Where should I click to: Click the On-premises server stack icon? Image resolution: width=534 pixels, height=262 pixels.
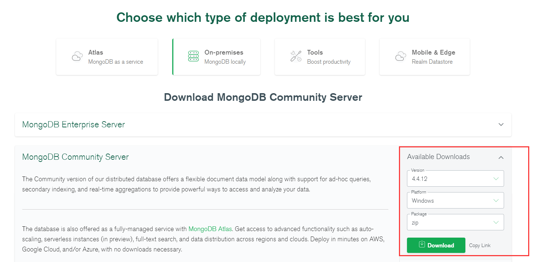pyautogui.click(x=193, y=56)
